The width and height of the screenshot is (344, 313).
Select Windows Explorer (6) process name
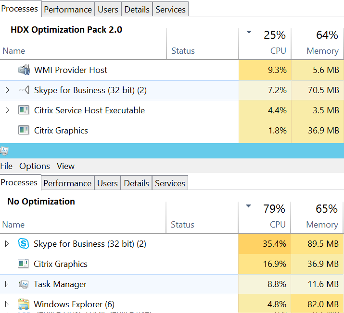[74, 304]
